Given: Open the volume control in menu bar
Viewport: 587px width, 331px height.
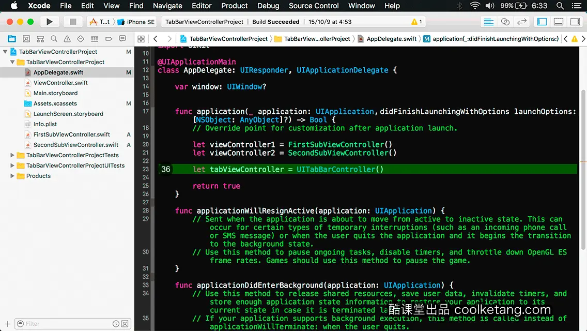Looking at the screenshot, I should (490, 6).
